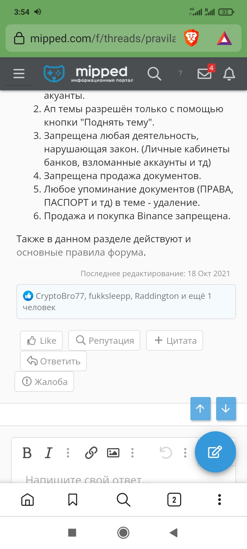The height and width of the screenshot is (549, 247).
Task: Expand more text formatting options after italic
Action: pos(68,453)
